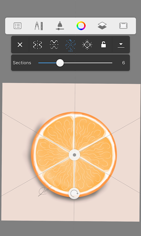The height and width of the screenshot is (236, 141).
Task: Select radial symmetry mode
Action: [70, 45]
